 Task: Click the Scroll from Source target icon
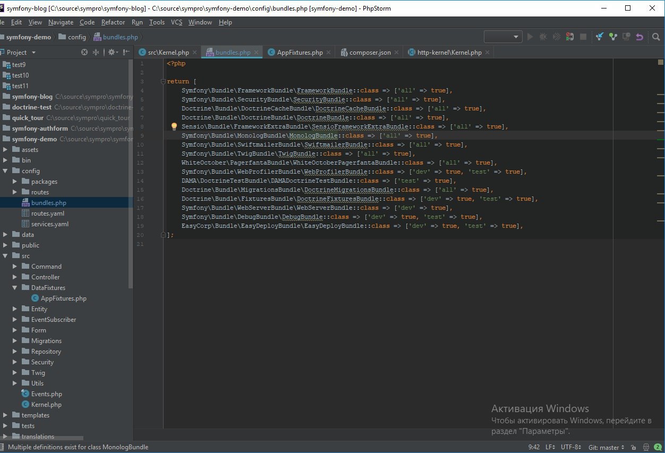84,52
